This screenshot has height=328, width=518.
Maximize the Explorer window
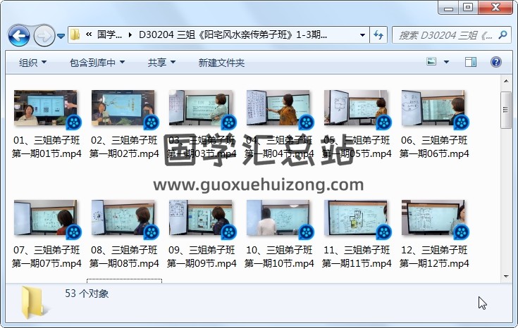click(468, 8)
